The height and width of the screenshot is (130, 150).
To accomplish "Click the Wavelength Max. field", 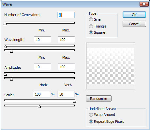I will point(66,40).
